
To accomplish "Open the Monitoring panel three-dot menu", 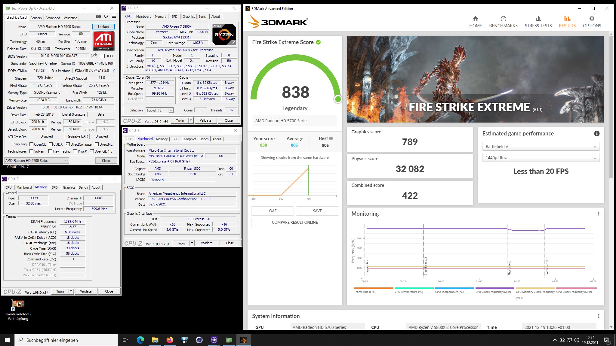I will coord(599,214).
